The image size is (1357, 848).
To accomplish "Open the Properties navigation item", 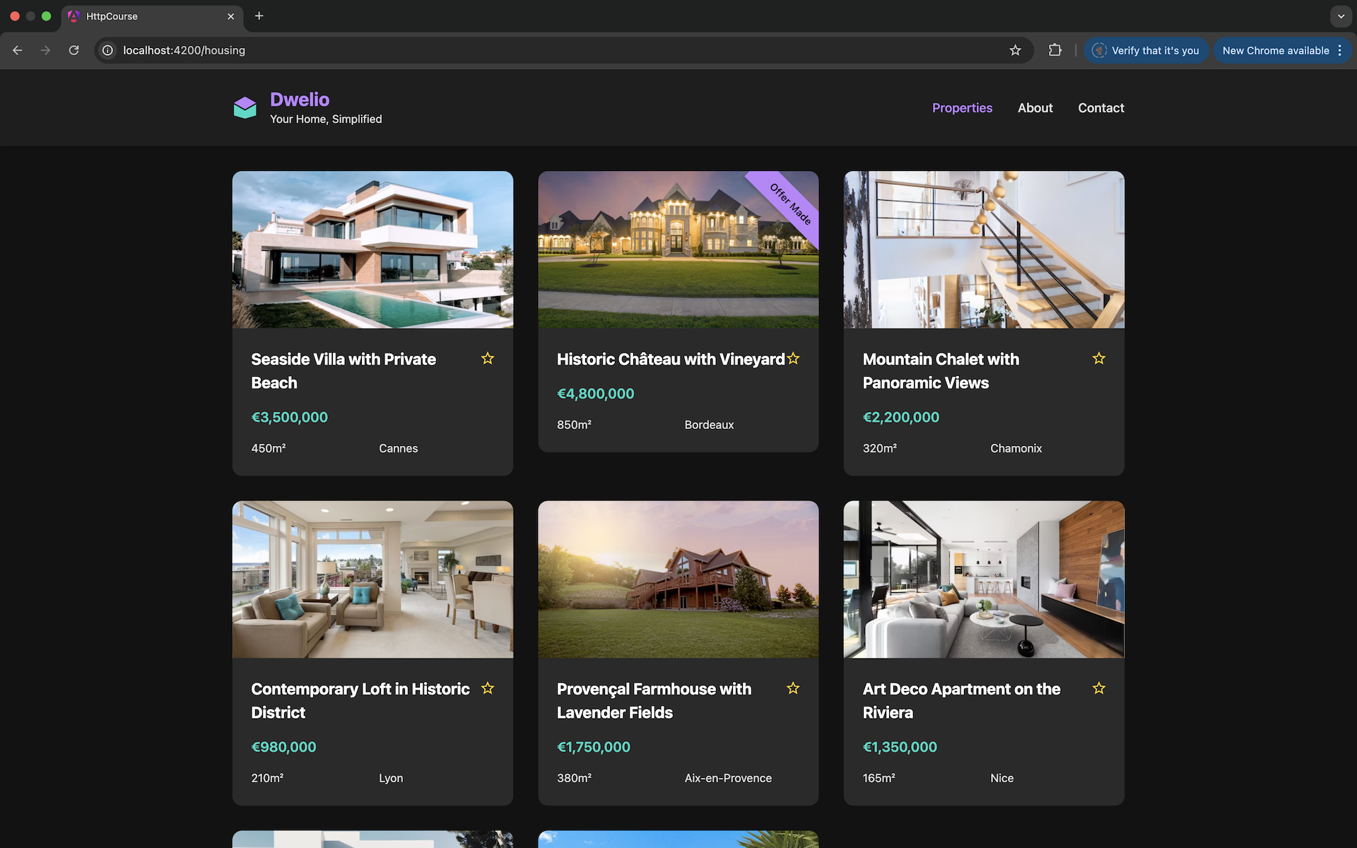I will (962, 107).
